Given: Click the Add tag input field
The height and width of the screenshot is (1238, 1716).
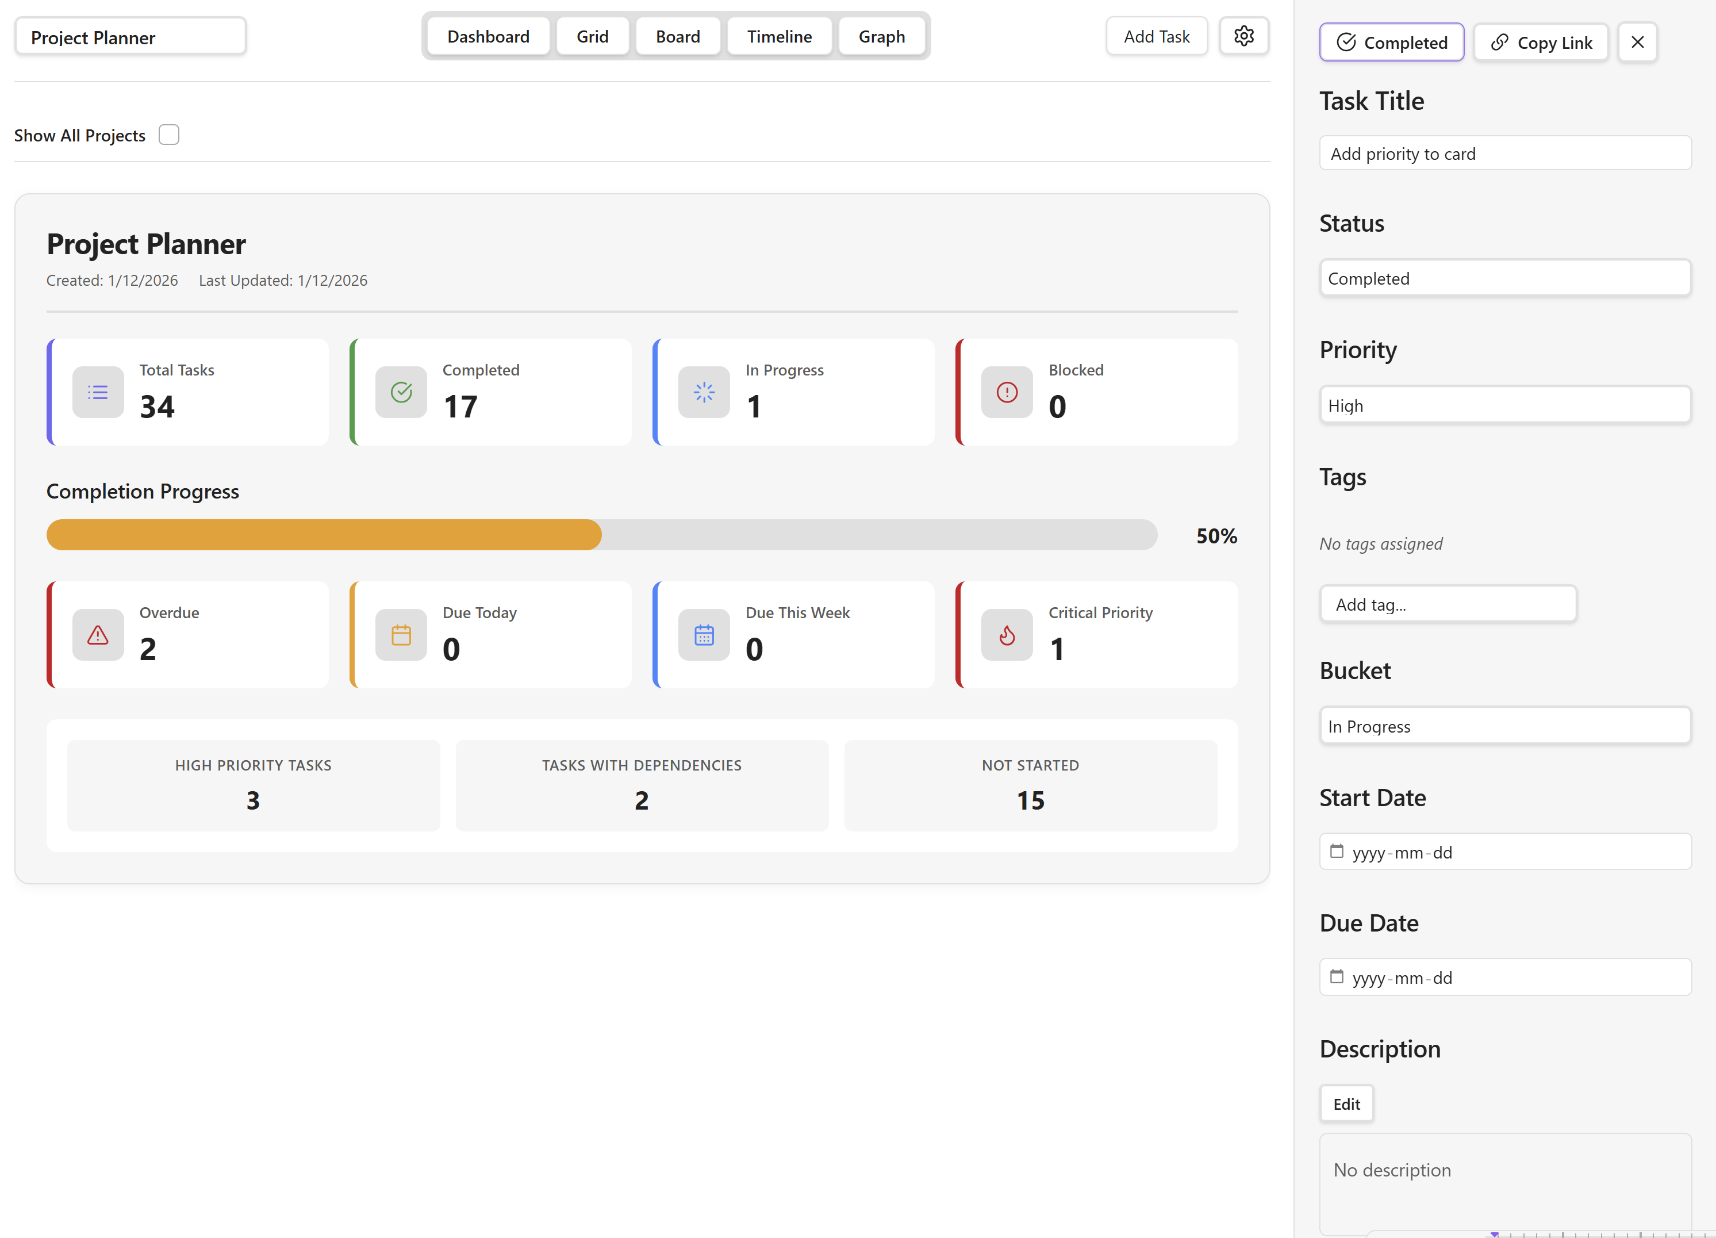Looking at the screenshot, I should (1448, 604).
